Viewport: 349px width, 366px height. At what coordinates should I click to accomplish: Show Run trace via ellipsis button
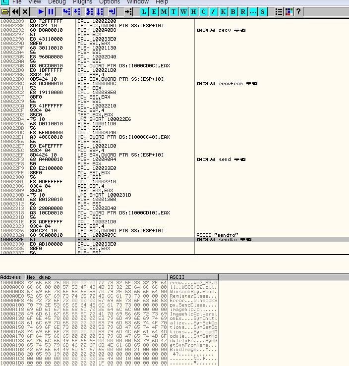click(x=253, y=12)
